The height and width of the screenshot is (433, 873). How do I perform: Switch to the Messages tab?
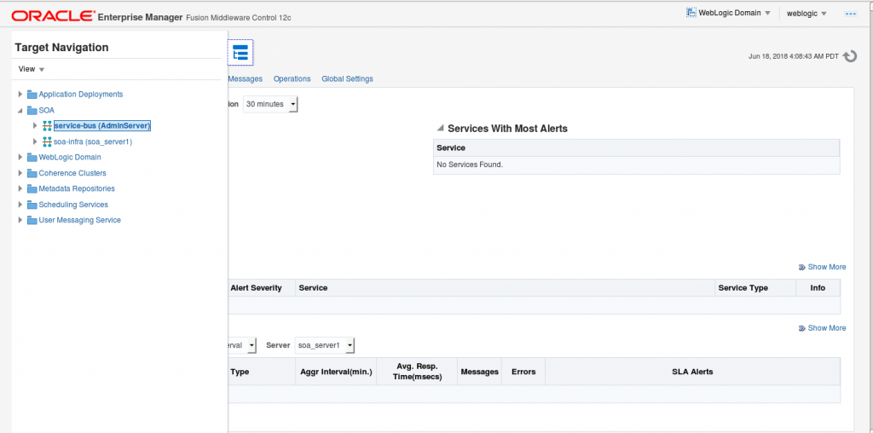point(246,79)
